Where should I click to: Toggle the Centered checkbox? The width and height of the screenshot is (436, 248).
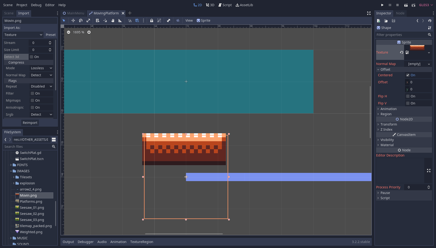pyautogui.click(x=408, y=75)
